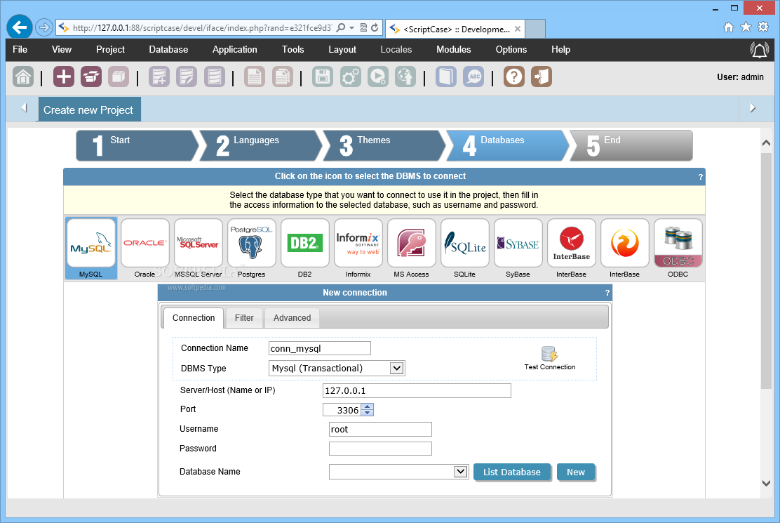The image size is (780, 523).
Task: Click the exit door toolbar icon
Action: click(542, 77)
